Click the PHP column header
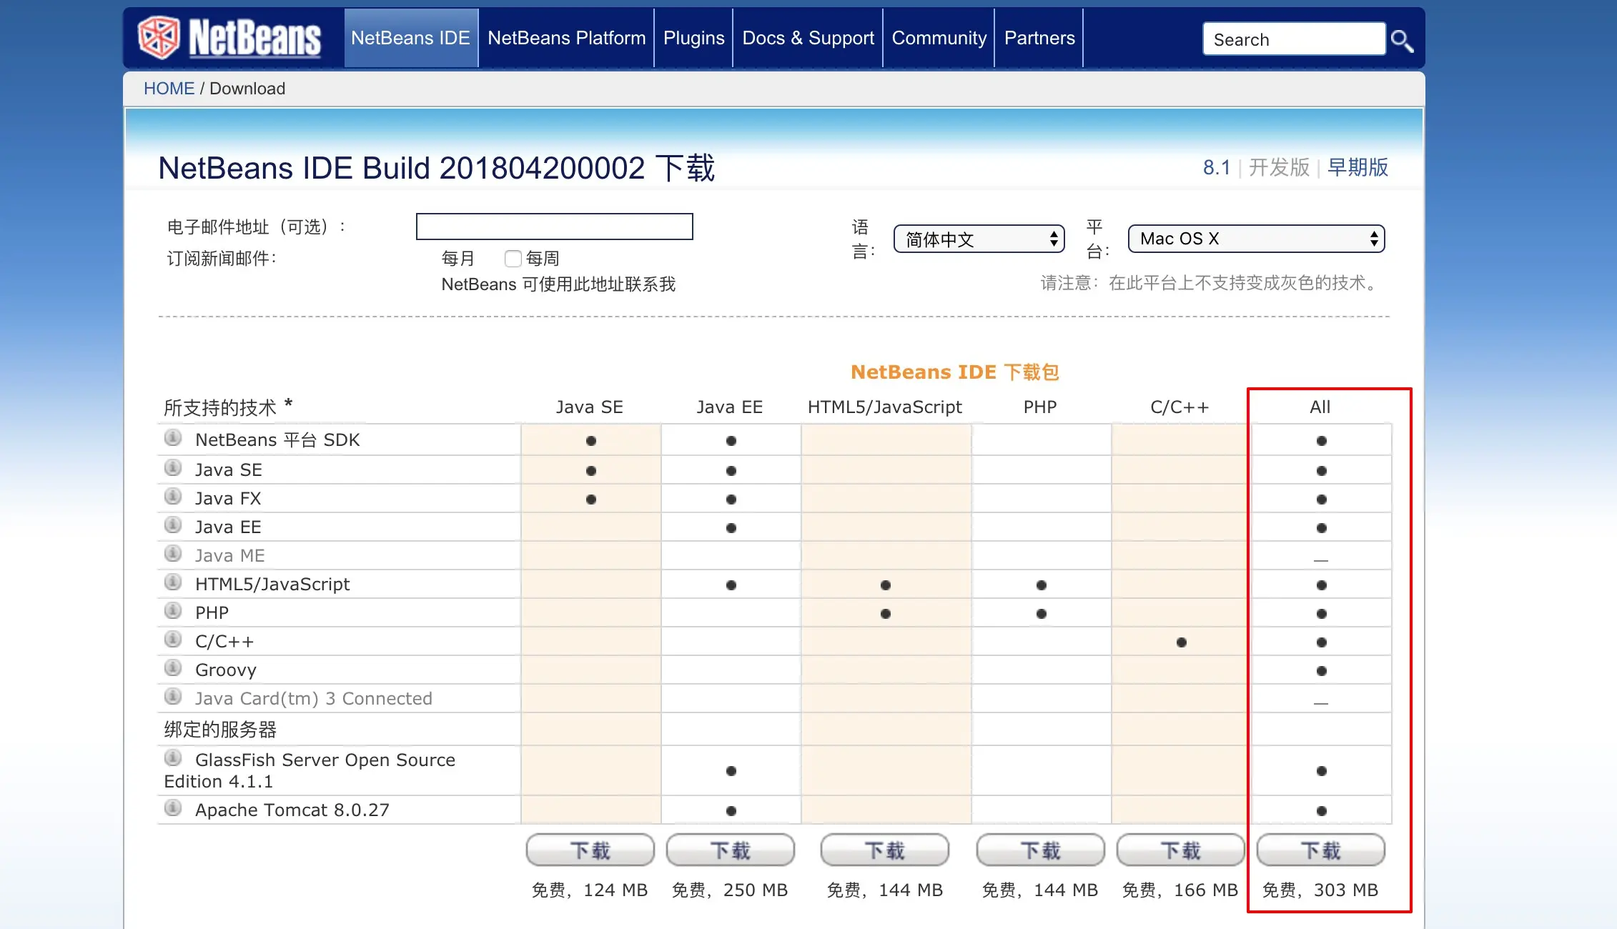 tap(1040, 407)
